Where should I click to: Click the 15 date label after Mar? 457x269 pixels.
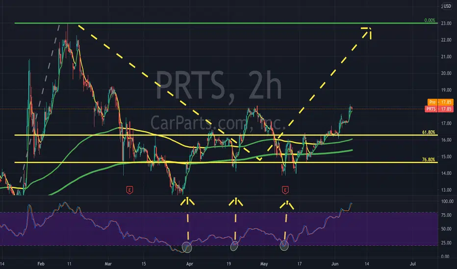point(143,264)
